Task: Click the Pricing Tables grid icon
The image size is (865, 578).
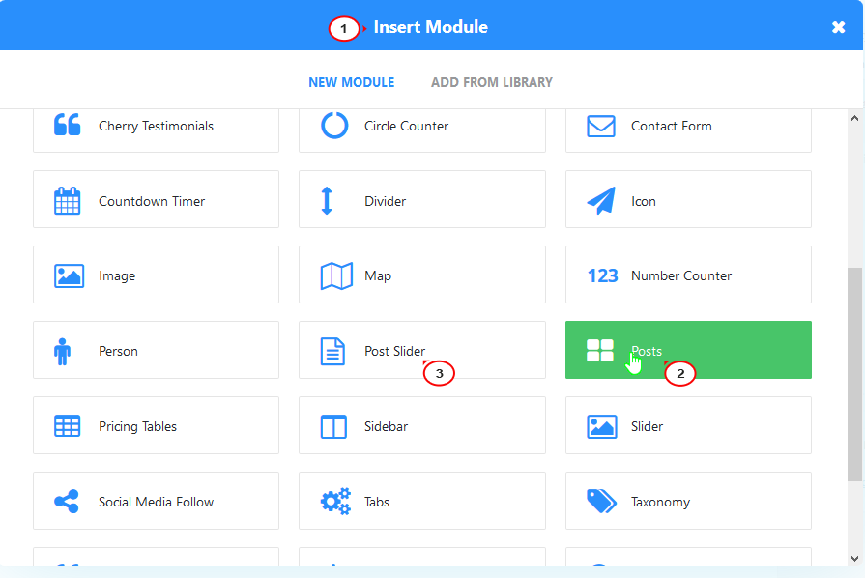Action: pos(68,426)
